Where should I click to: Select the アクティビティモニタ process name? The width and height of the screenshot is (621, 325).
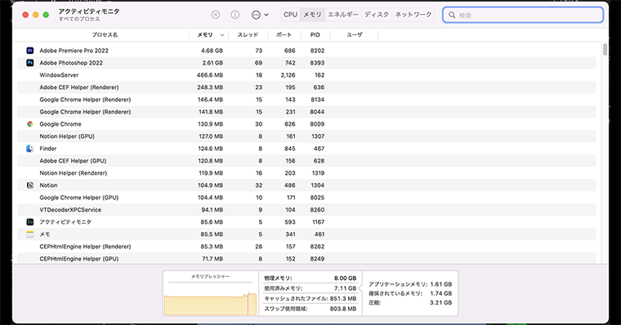tap(65, 222)
